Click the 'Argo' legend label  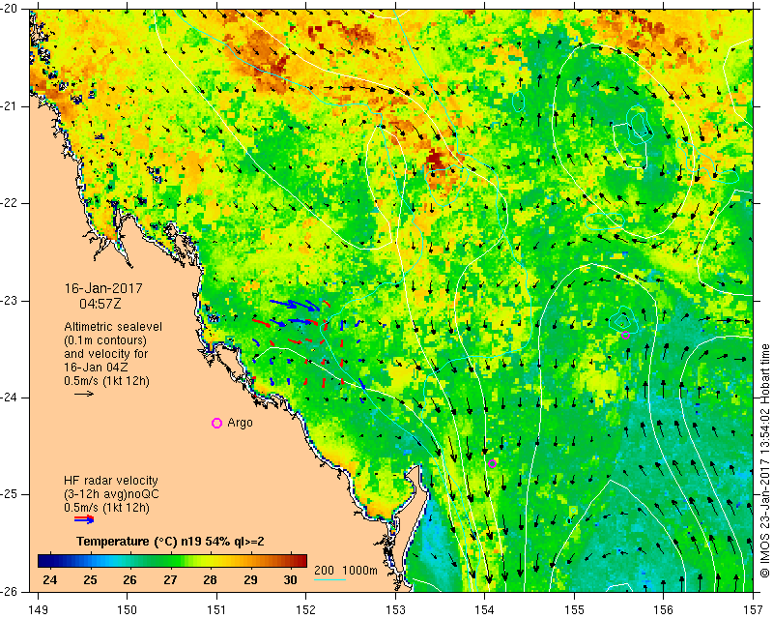point(240,423)
